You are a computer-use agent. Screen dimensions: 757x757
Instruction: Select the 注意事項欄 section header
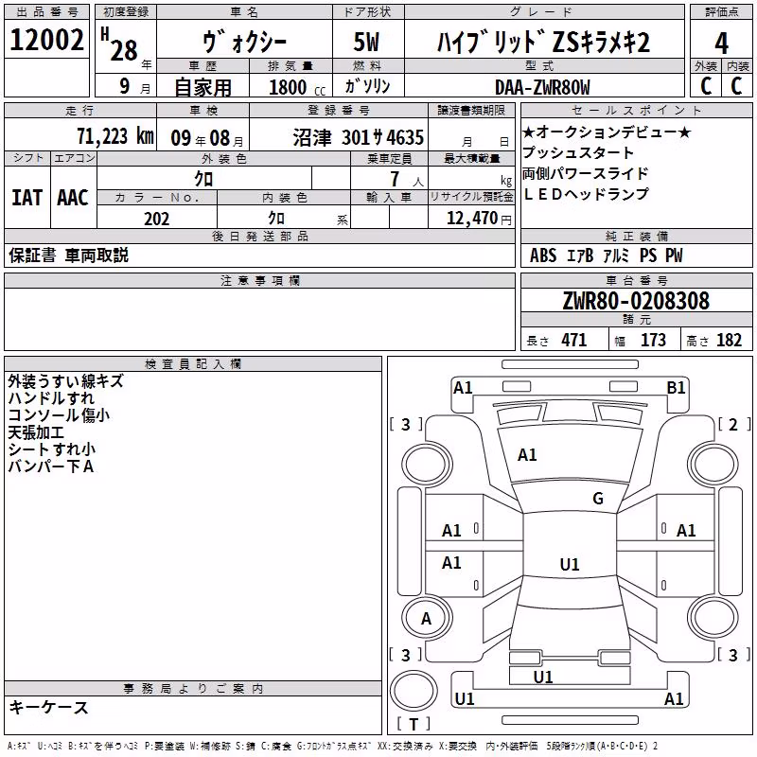click(259, 280)
